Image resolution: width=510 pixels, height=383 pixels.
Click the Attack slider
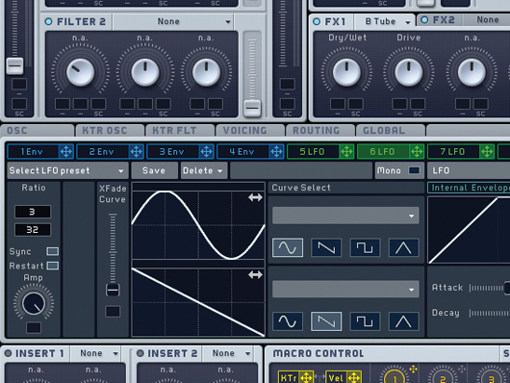[490, 288]
